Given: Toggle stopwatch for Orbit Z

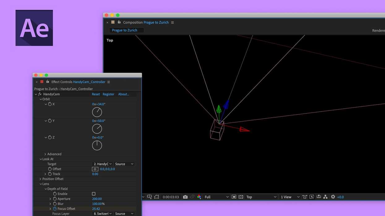Looking at the screenshot, I should coord(50,137).
